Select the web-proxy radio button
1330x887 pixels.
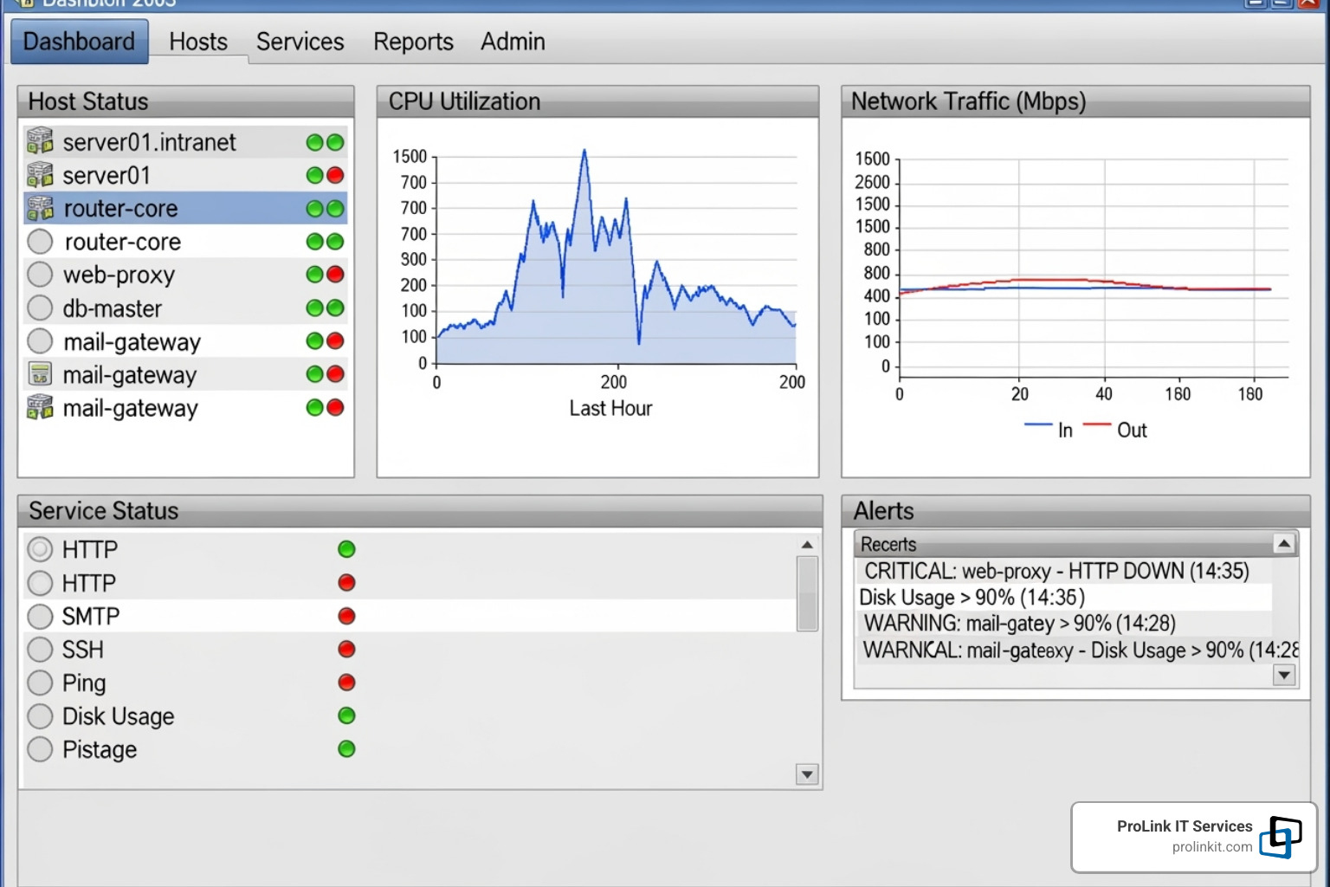40,275
